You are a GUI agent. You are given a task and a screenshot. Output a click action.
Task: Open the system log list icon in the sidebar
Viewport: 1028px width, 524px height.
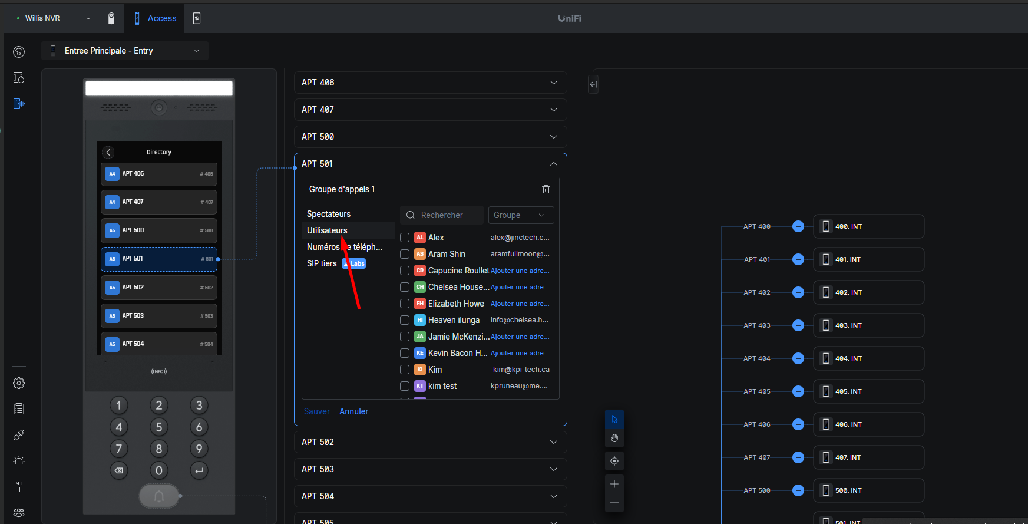click(19, 409)
